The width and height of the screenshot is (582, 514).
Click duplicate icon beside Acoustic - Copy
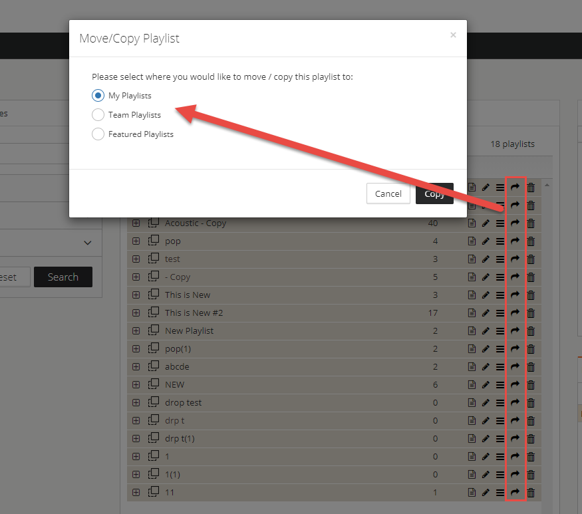tap(153, 223)
